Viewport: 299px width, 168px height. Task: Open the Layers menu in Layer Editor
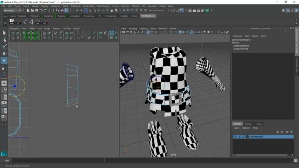(x=236, y=128)
